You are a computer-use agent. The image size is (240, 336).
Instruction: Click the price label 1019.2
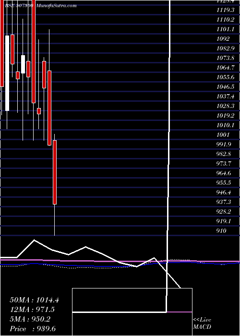[x=226, y=116]
